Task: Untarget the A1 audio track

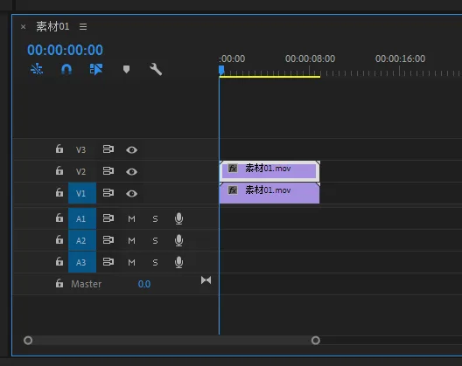Action: coord(82,218)
